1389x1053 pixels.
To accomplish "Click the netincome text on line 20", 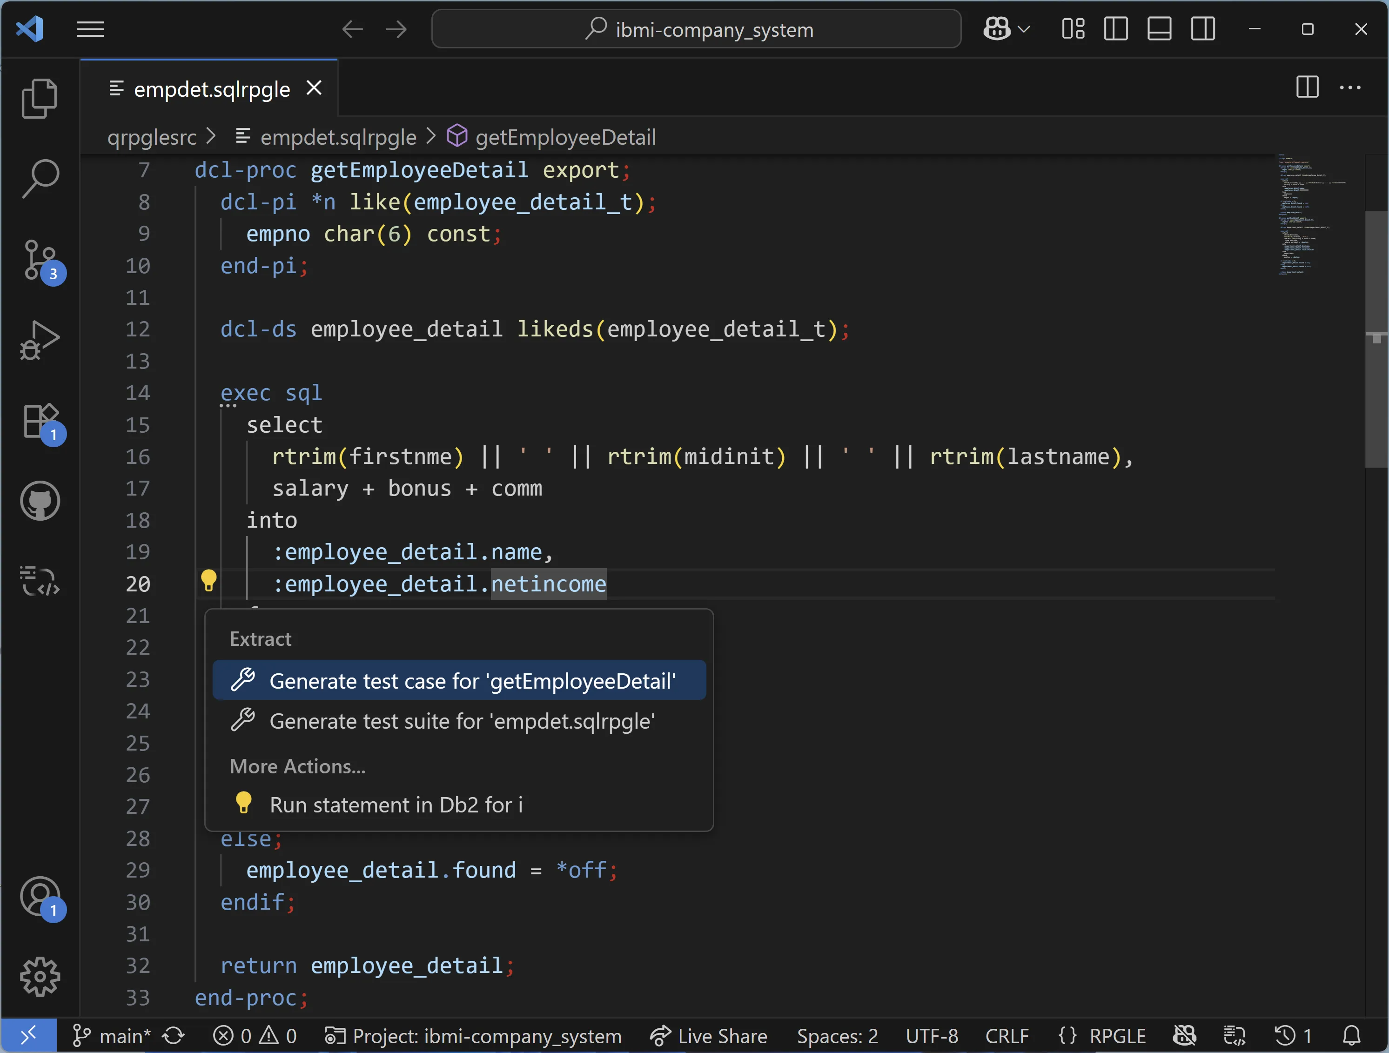I will coord(548,584).
